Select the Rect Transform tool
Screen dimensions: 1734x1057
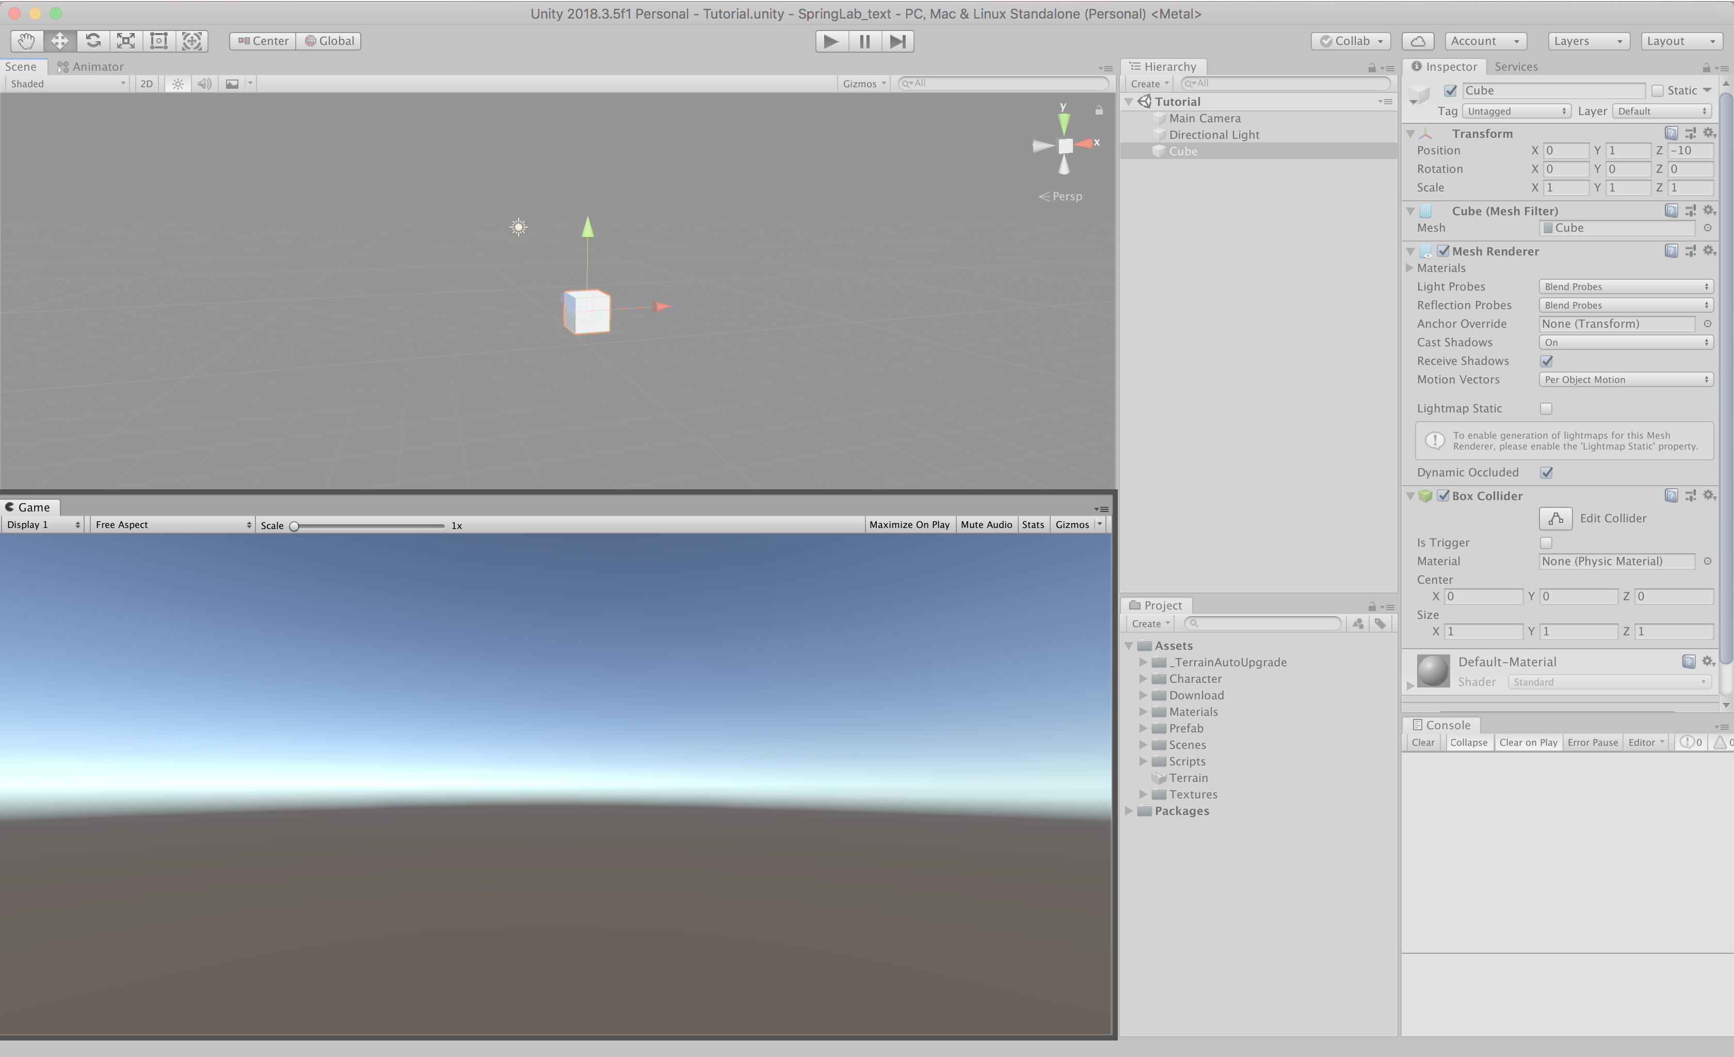159,41
